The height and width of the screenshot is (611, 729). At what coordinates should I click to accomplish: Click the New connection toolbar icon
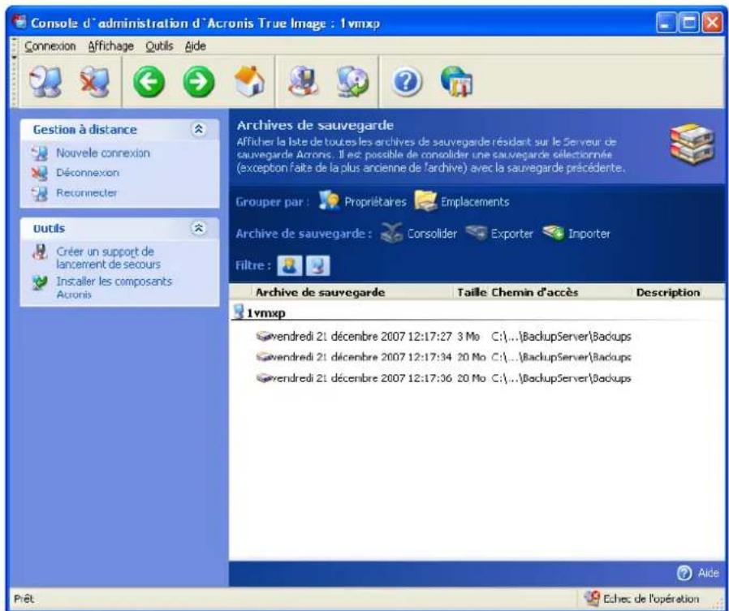tap(45, 81)
